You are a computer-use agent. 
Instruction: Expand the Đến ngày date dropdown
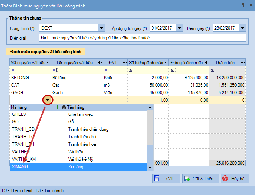[x=242, y=28]
